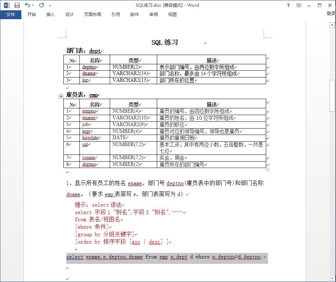Click the emp table cell hiredate
This screenshot has width=336, height=282.
(95, 138)
